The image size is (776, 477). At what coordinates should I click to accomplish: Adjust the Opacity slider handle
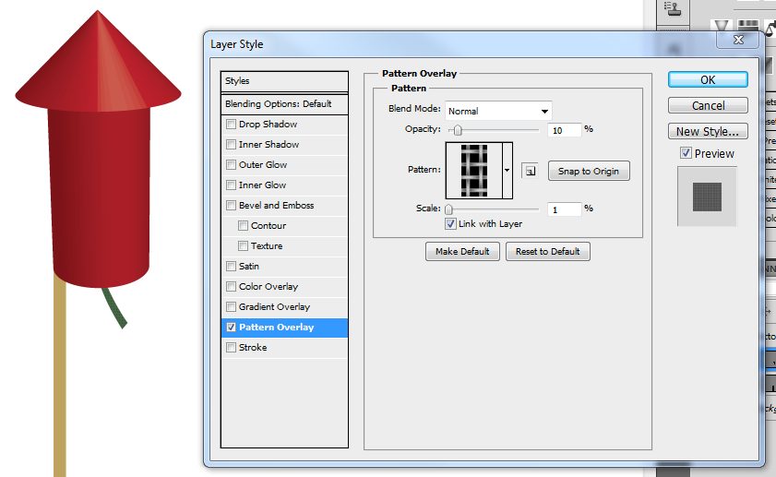tap(458, 130)
